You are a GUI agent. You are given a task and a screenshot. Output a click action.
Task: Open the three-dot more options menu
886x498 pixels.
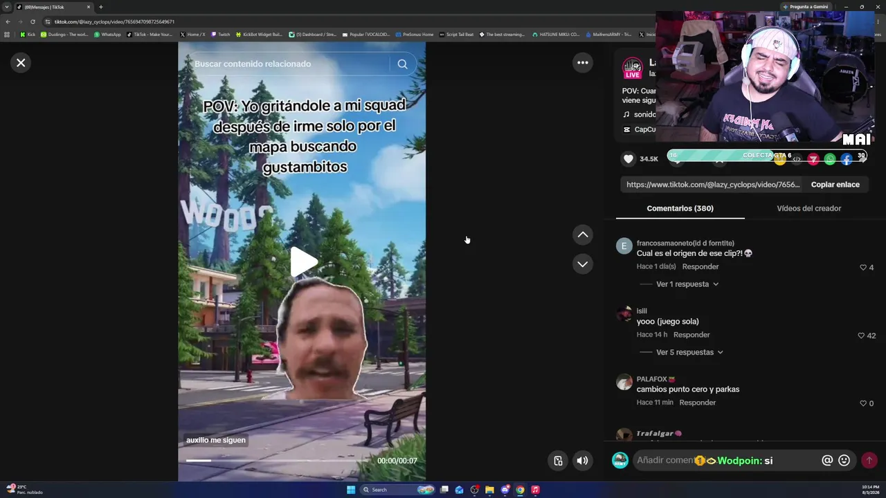point(583,63)
